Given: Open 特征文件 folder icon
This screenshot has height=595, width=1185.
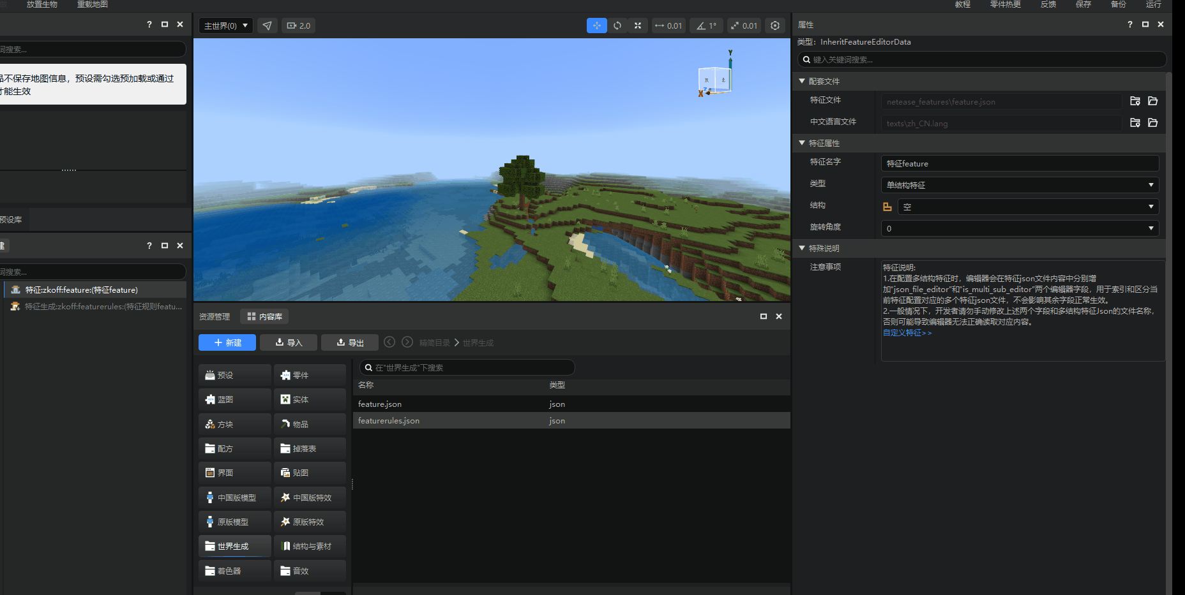Looking at the screenshot, I should click(x=1153, y=101).
